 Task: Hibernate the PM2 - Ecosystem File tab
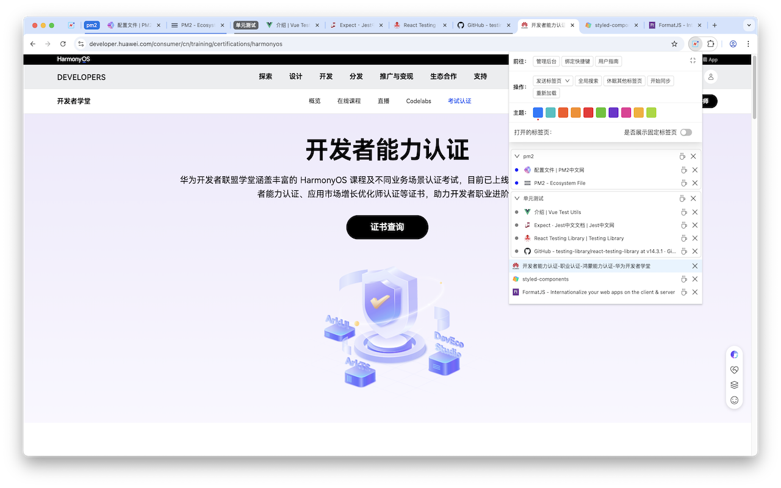[x=685, y=183]
